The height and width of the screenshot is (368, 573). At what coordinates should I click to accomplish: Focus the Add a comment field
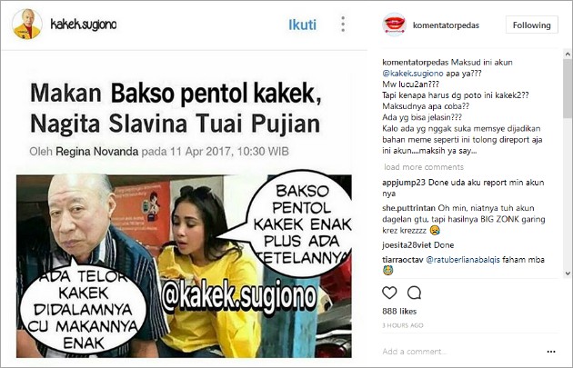pyautogui.click(x=460, y=352)
